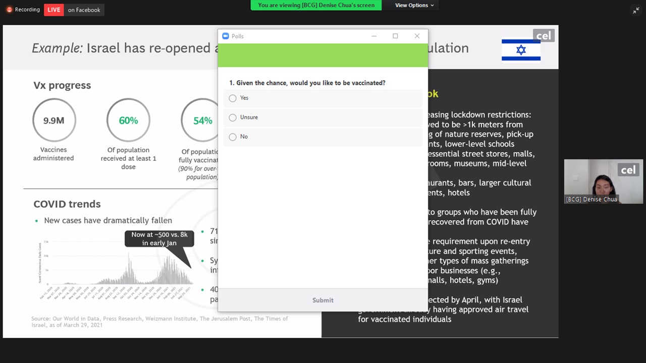Minimize the Polls window

click(374, 36)
